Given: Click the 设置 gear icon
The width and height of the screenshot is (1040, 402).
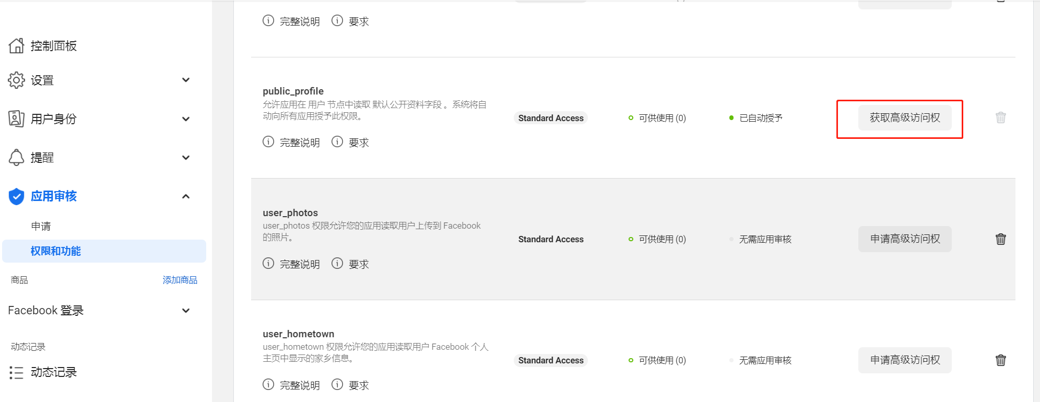Looking at the screenshot, I should 16,80.
